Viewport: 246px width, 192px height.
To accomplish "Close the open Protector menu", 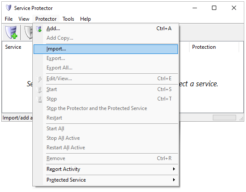I will pyautogui.click(x=46, y=19).
